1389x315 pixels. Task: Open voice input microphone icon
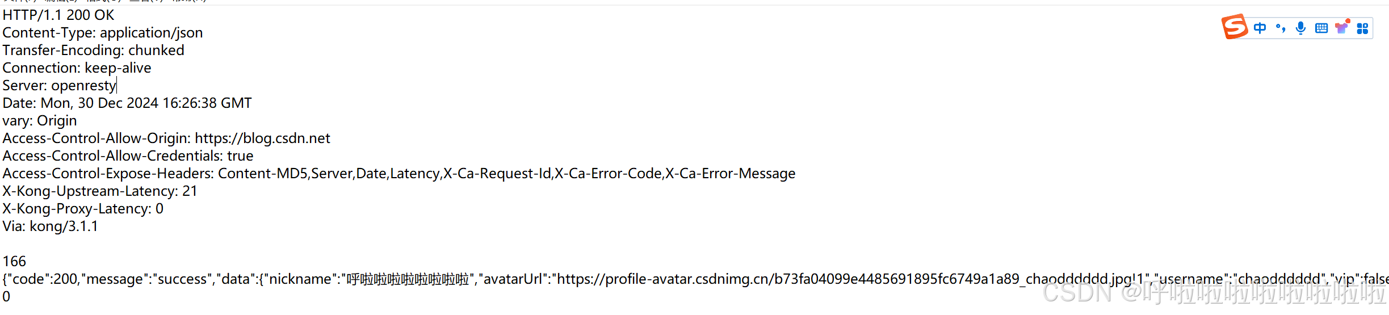click(1301, 28)
